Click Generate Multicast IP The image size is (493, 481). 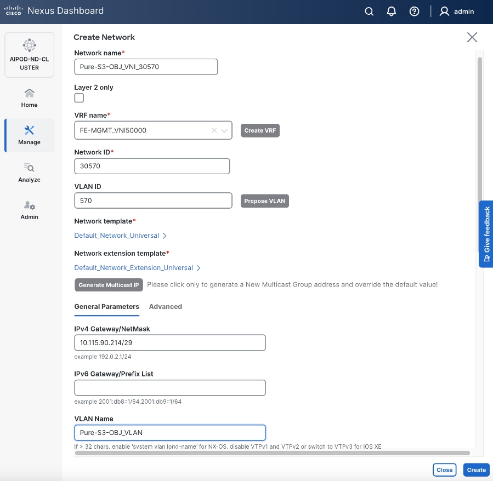[x=109, y=285]
